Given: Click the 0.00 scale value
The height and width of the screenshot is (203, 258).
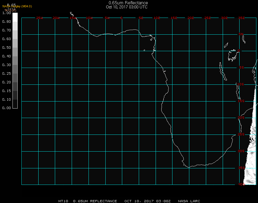Looking at the screenshot, I should point(7,108).
